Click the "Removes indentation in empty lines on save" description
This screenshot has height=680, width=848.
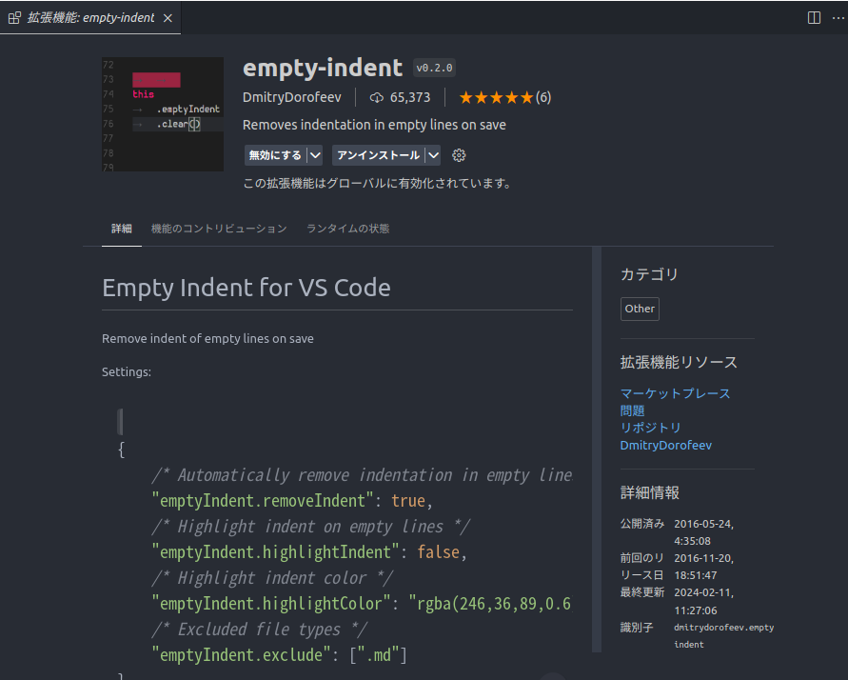click(374, 125)
